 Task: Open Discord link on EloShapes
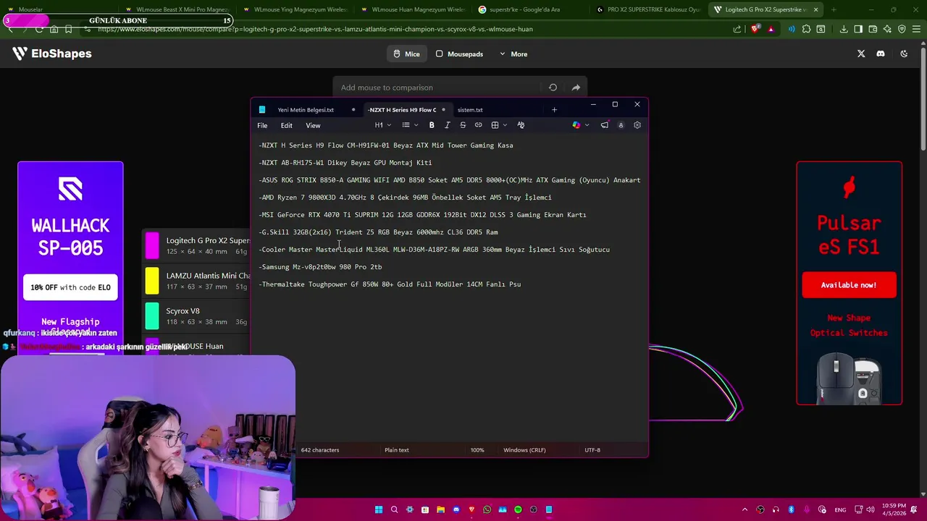tap(881, 54)
